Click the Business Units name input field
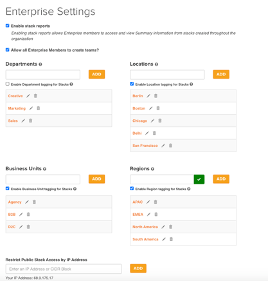 pos(43,179)
